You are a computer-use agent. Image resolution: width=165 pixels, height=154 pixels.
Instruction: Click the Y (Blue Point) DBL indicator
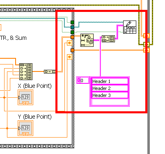[25, 128]
